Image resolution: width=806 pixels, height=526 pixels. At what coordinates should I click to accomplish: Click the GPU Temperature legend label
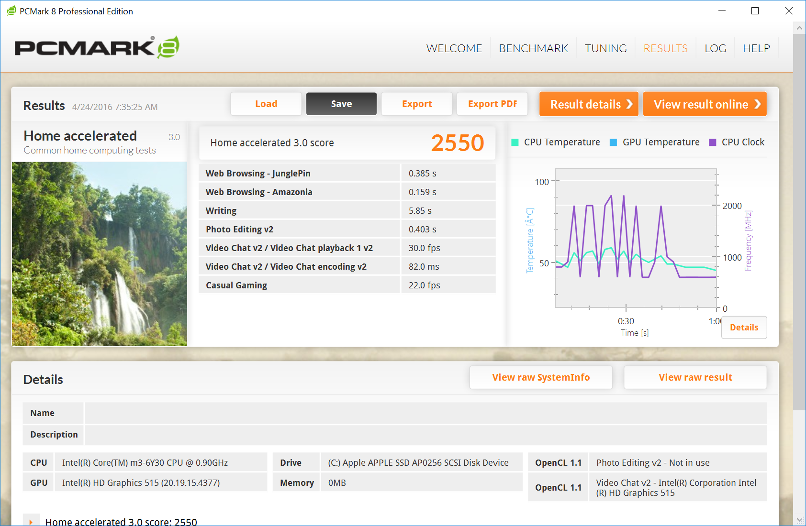[661, 142]
